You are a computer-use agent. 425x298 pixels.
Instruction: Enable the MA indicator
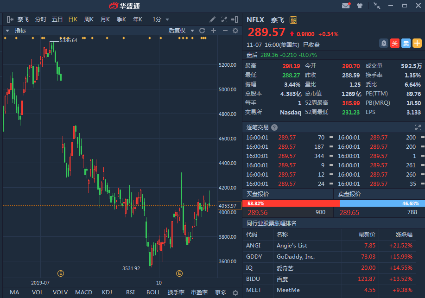[14, 292]
